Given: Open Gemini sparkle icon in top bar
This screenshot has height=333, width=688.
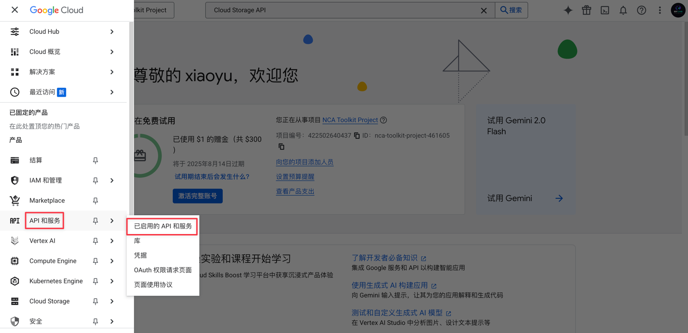Looking at the screenshot, I should (568, 10).
